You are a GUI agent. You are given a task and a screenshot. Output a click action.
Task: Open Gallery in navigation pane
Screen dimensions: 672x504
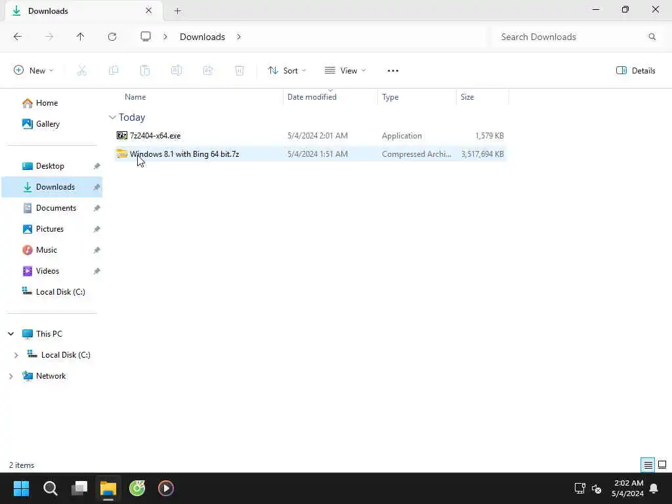47,124
